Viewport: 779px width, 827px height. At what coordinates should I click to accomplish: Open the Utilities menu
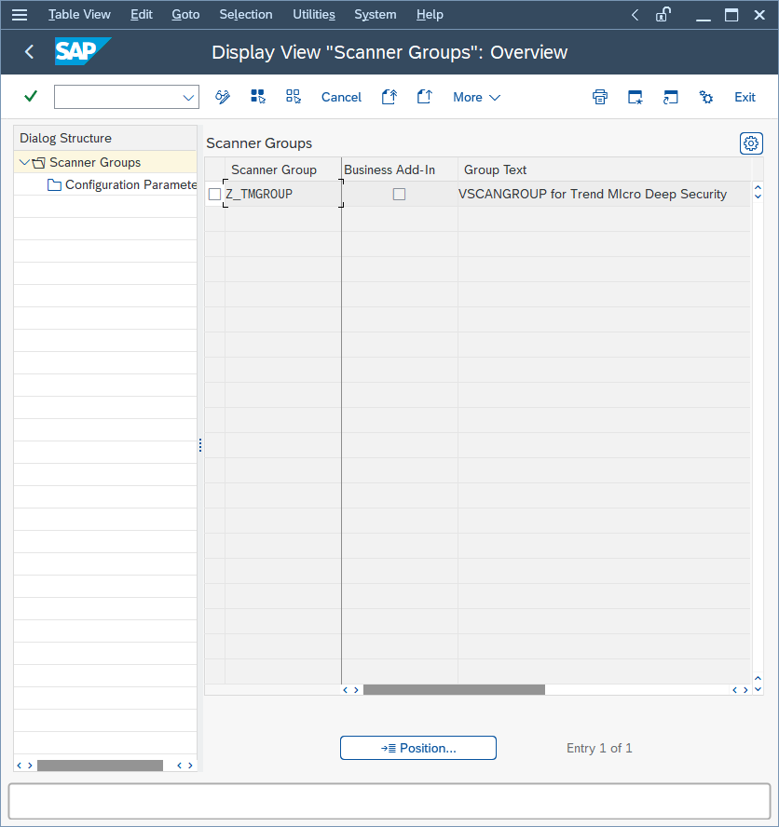click(313, 14)
